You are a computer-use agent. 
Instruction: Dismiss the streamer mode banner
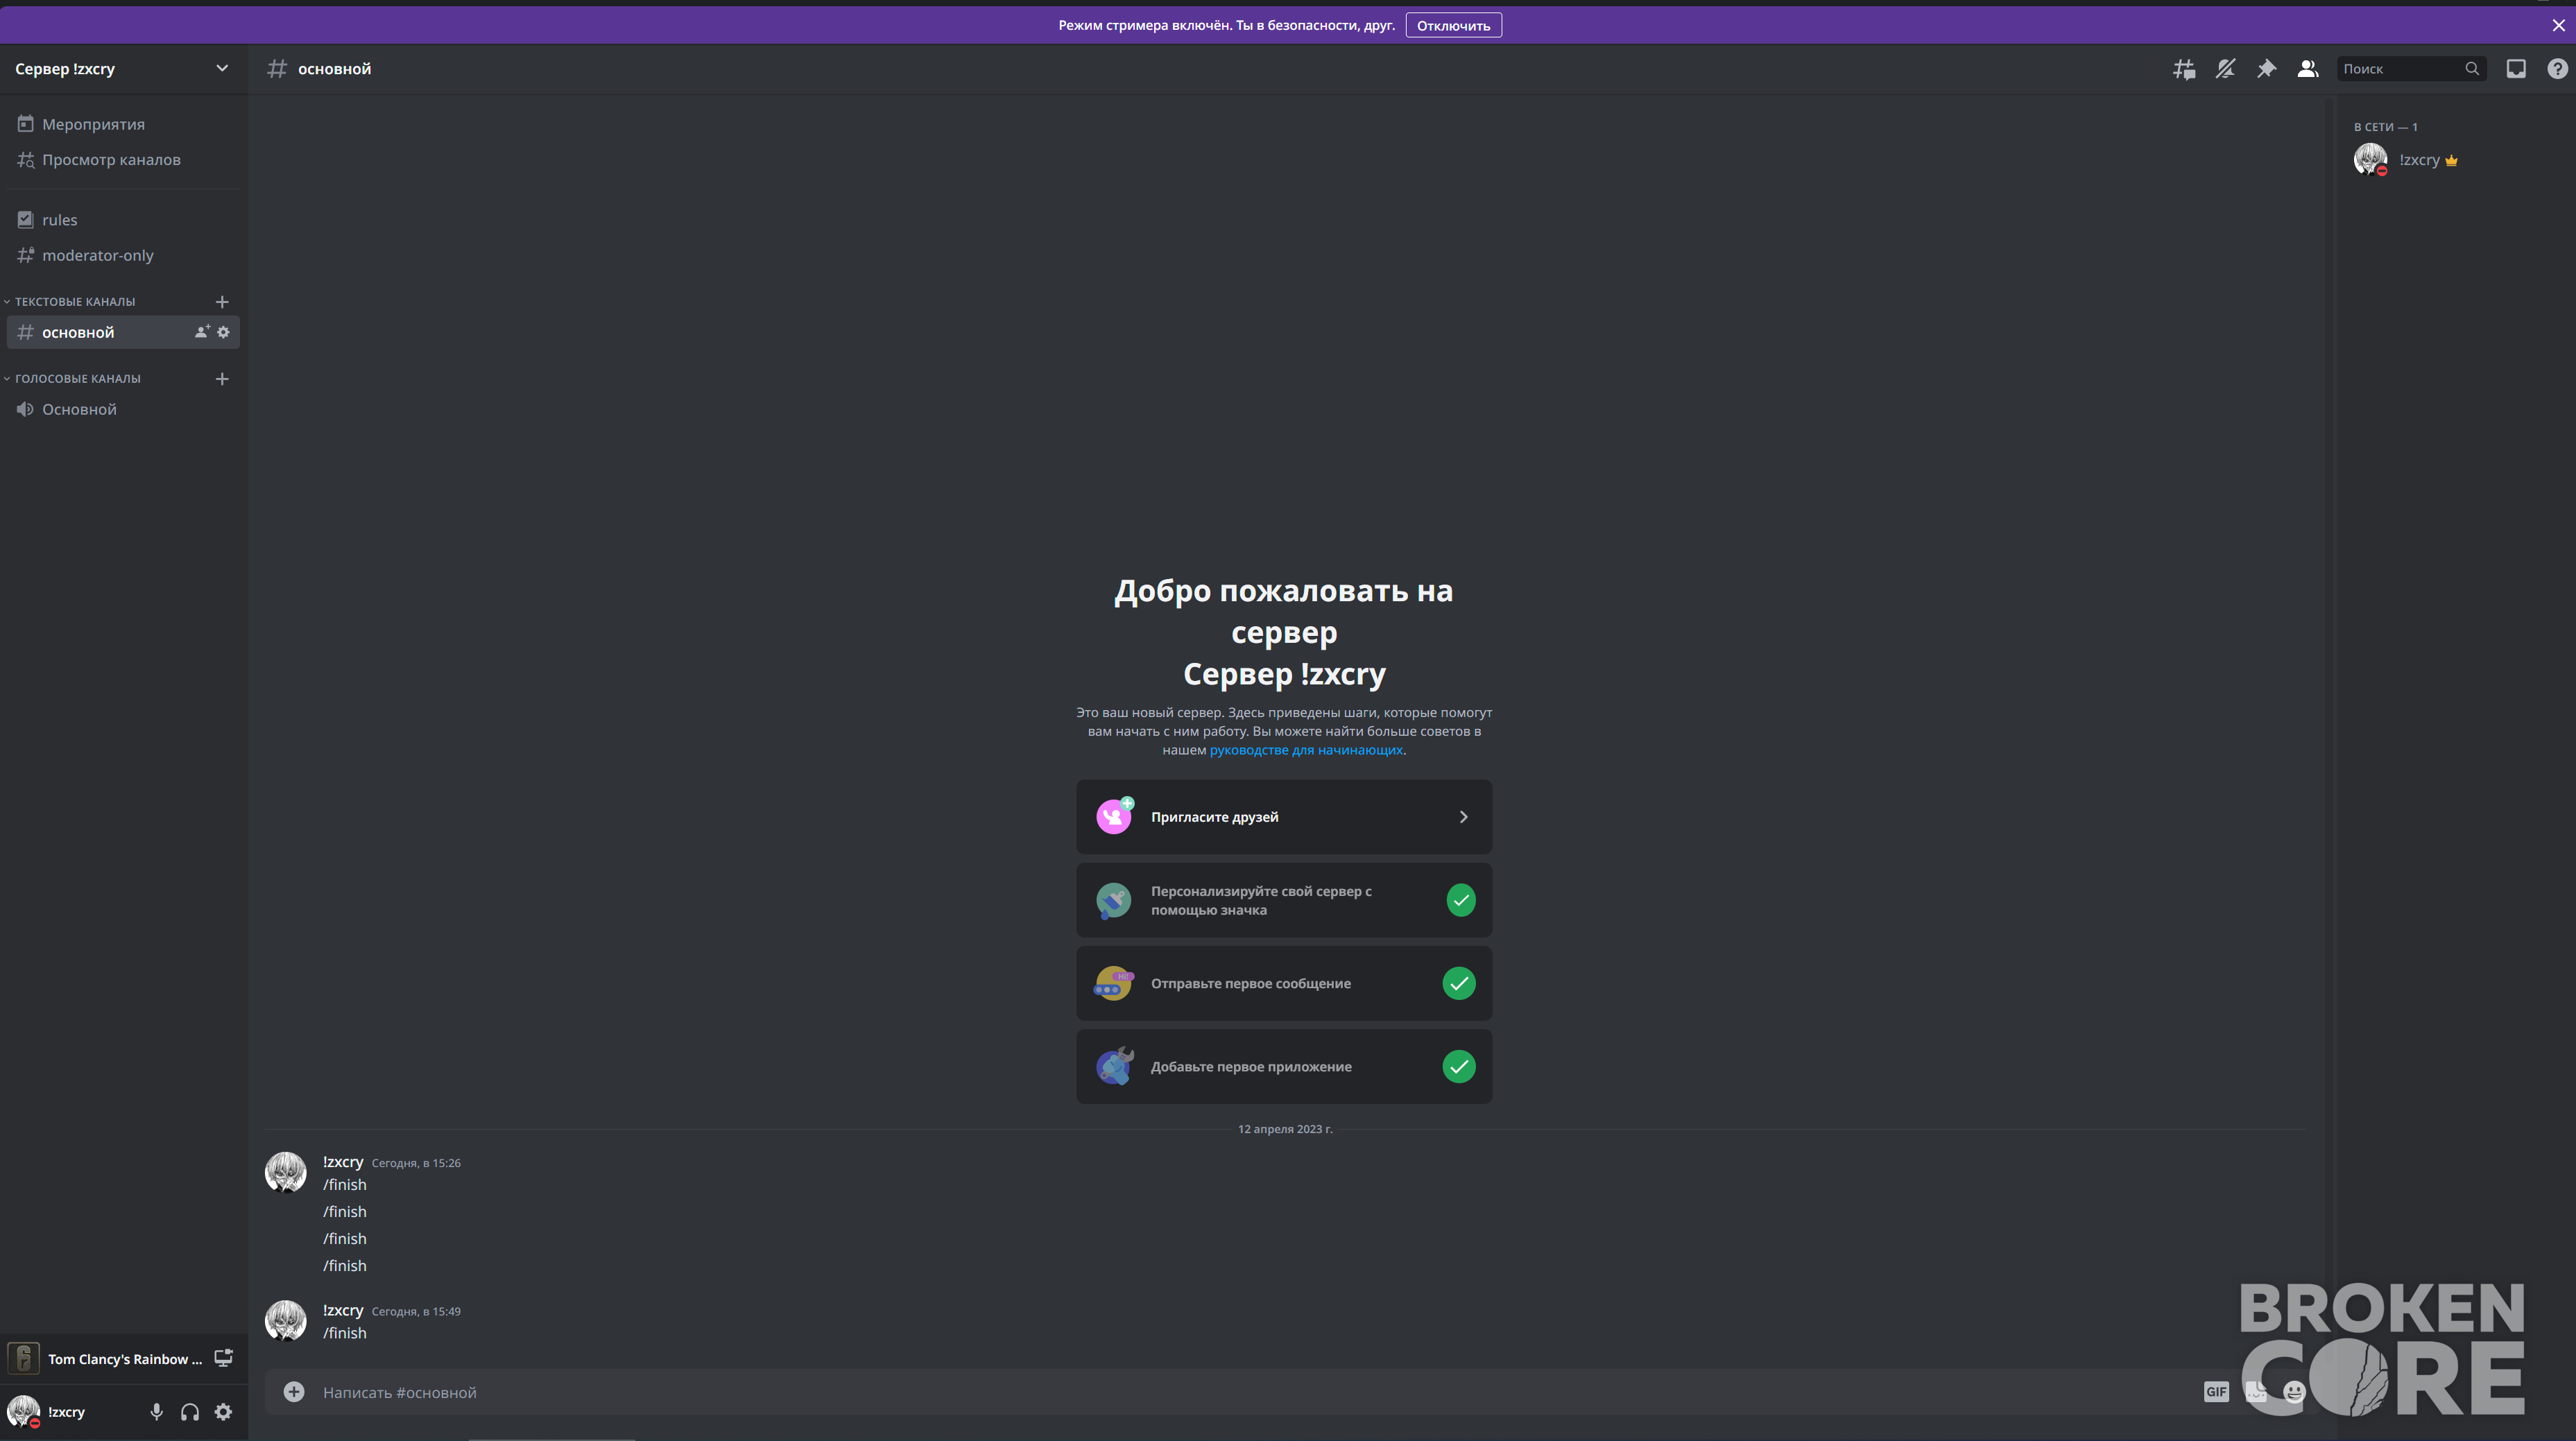(2558, 26)
